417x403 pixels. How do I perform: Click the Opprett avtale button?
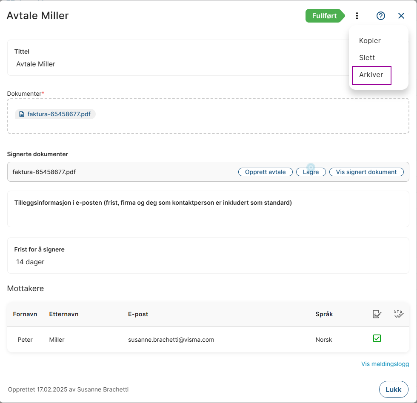point(265,172)
